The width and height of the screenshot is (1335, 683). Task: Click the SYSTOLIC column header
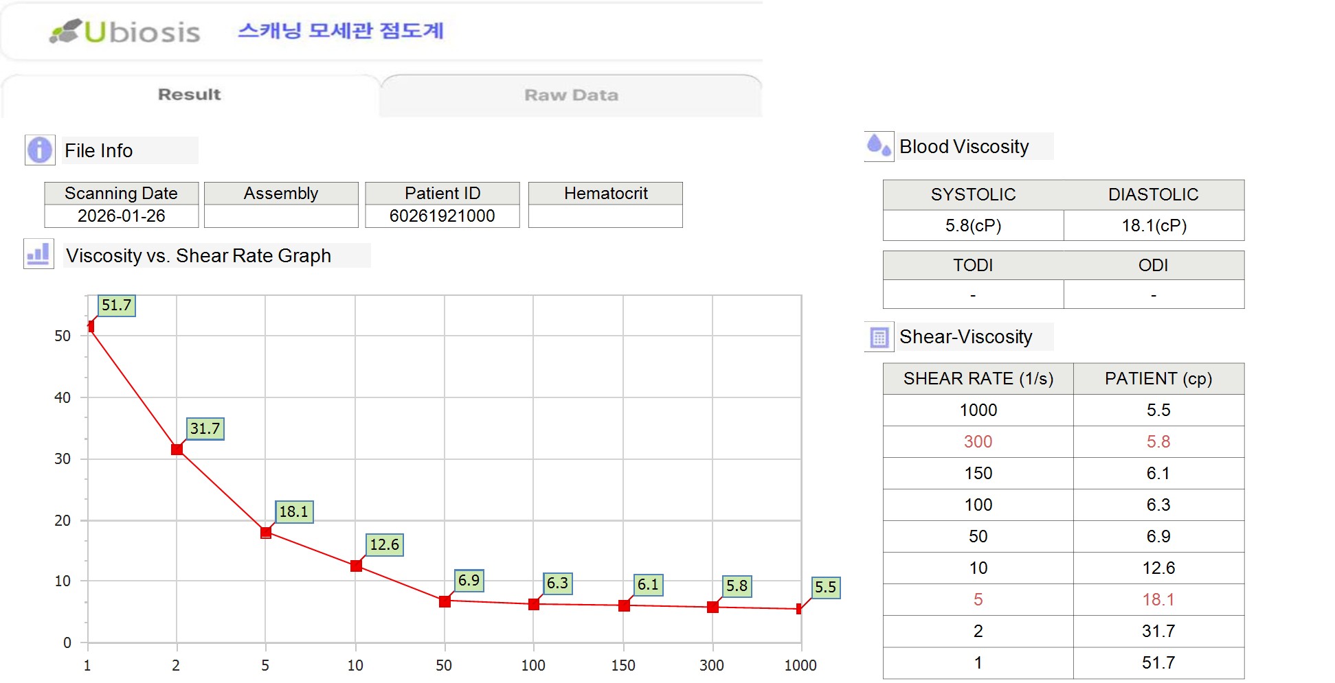pyautogui.click(x=973, y=195)
